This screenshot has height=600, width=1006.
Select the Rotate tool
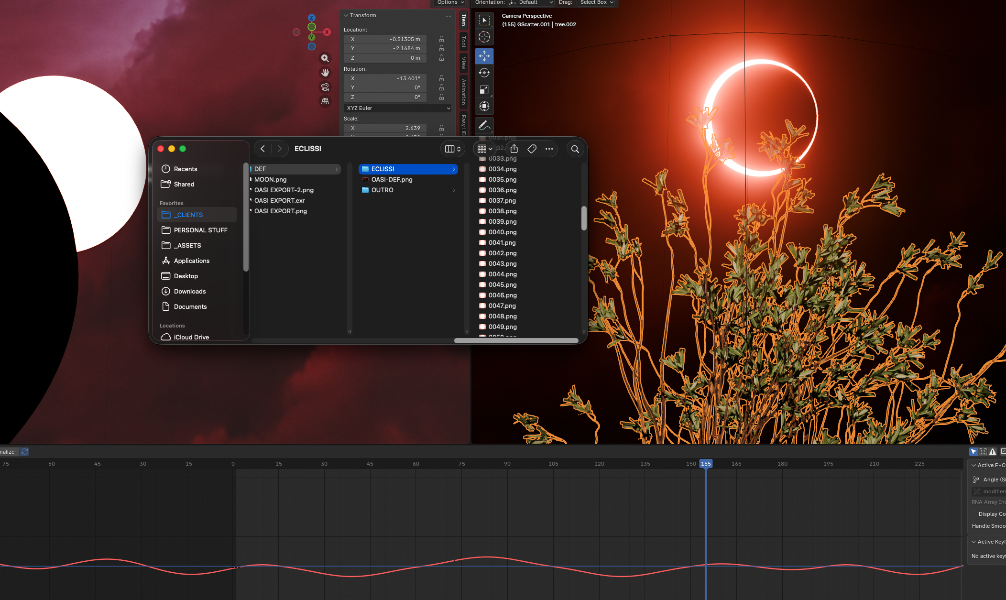pyautogui.click(x=484, y=73)
